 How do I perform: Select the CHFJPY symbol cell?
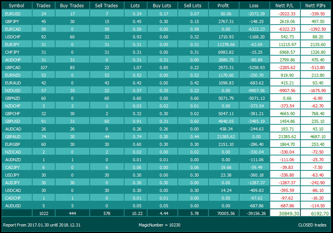(17, 52)
